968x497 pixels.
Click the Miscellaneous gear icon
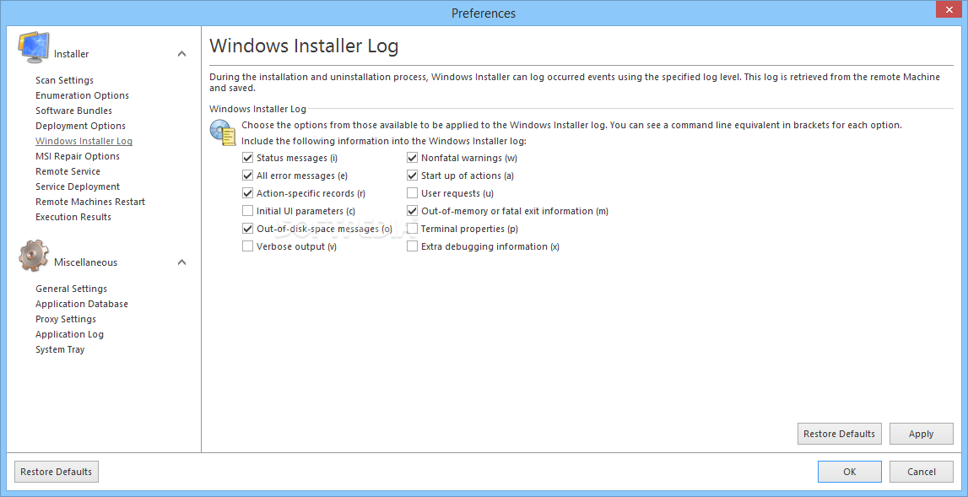tap(34, 256)
